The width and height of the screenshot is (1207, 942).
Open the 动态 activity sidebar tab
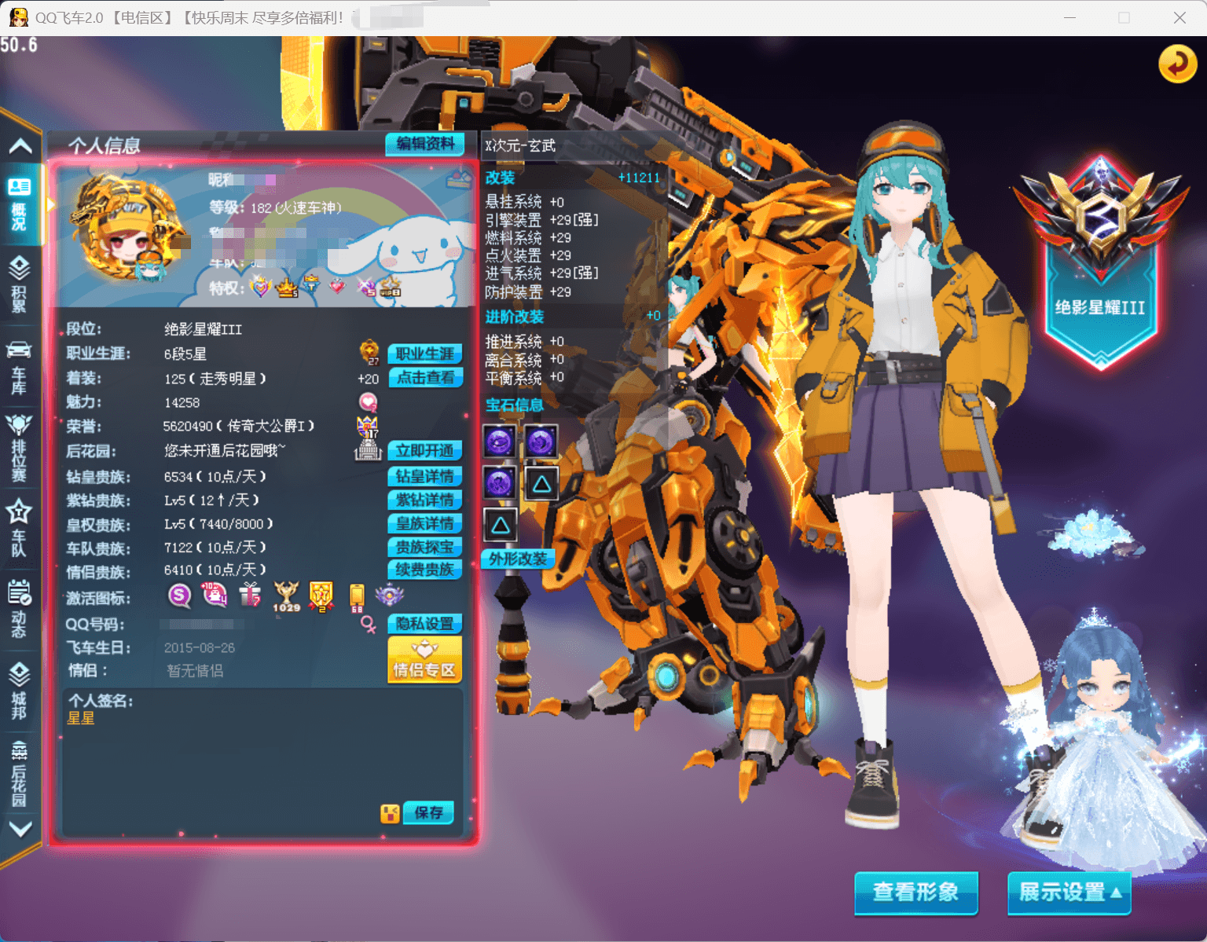click(x=19, y=609)
